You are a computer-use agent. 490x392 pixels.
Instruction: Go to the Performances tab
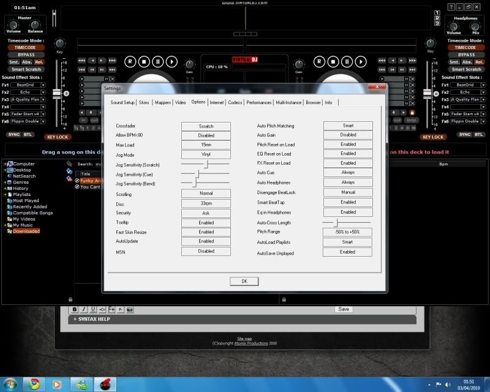258,102
